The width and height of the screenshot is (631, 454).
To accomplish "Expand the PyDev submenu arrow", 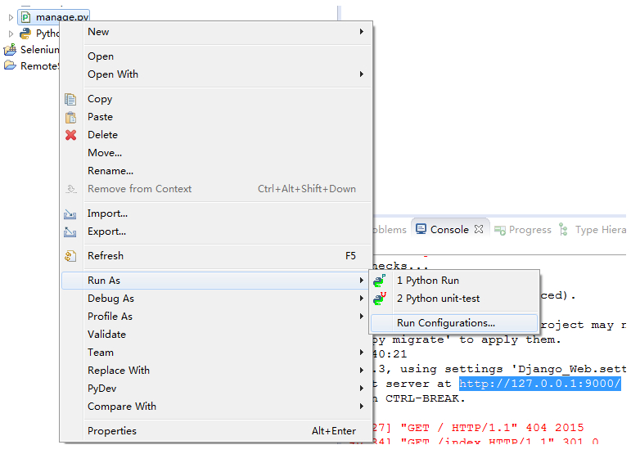I will (x=362, y=389).
